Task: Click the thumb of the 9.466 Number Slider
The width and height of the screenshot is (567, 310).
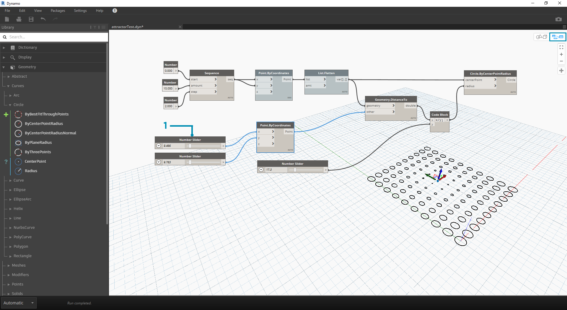Action: coord(190,146)
